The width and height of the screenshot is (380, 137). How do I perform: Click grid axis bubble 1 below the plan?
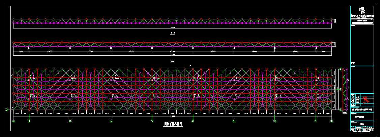[13, 121]
